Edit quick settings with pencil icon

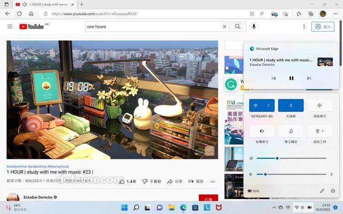coord(322,191)
